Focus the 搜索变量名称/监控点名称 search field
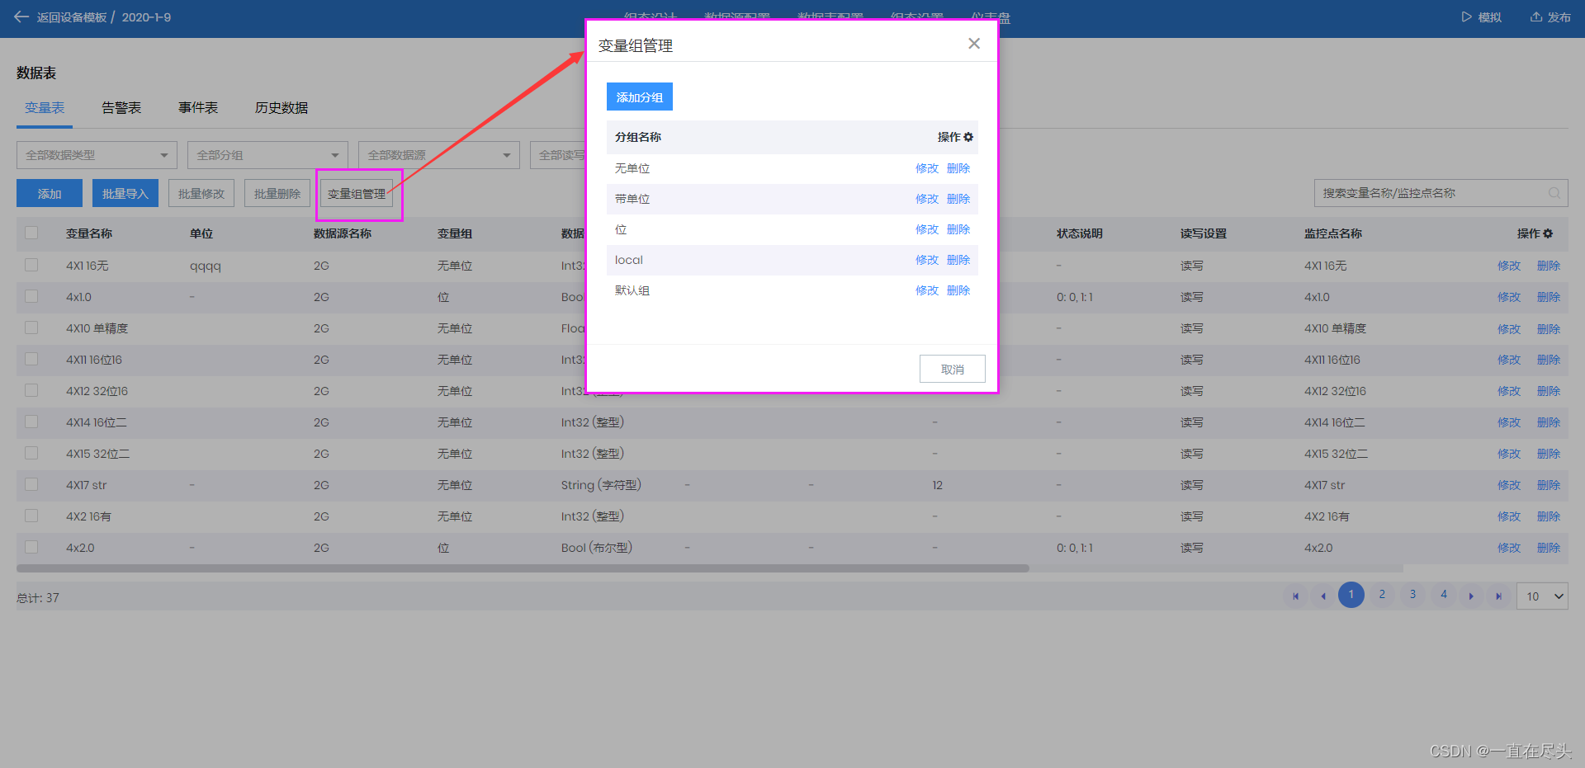The height and width of the screenshot is (768, 1585). pyautogui.click(x=1441, y=193)
